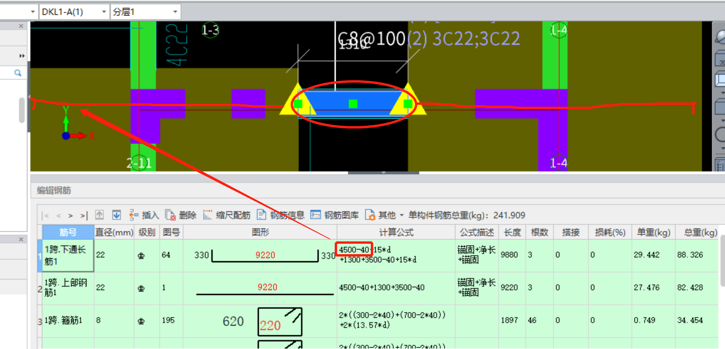Click 删除 delete row button
725x349 pixels.
tap(181, 215)
